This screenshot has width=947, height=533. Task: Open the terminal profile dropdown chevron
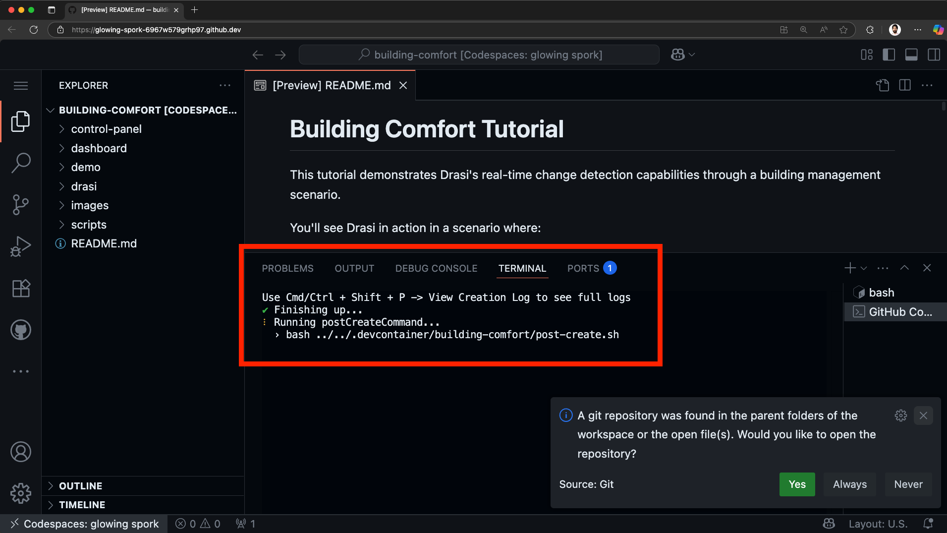(864, 268)
